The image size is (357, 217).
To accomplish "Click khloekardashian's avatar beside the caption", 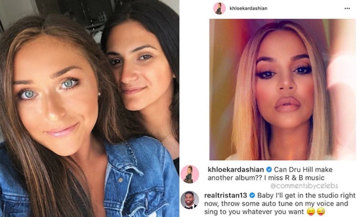I will (189, 174).
